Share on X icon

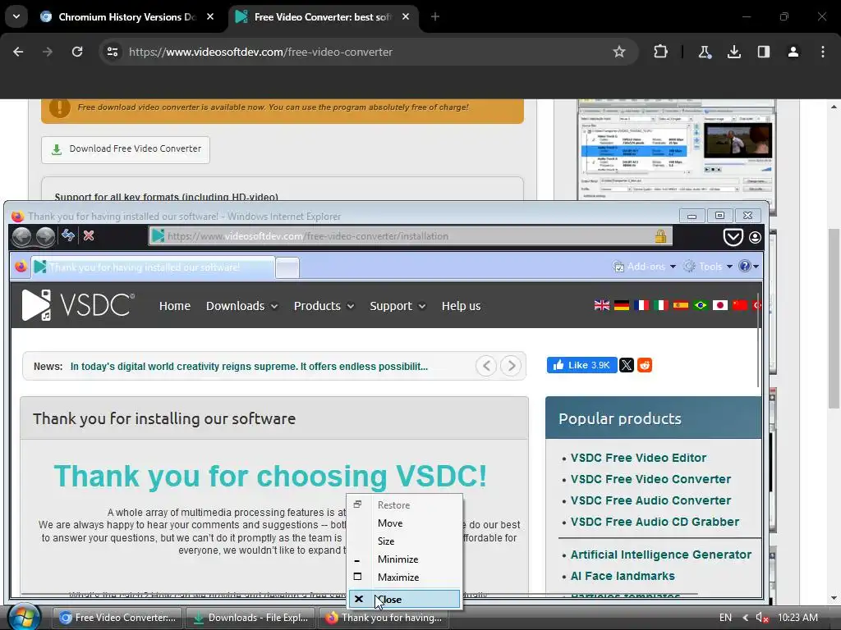[x=627, y=365]
